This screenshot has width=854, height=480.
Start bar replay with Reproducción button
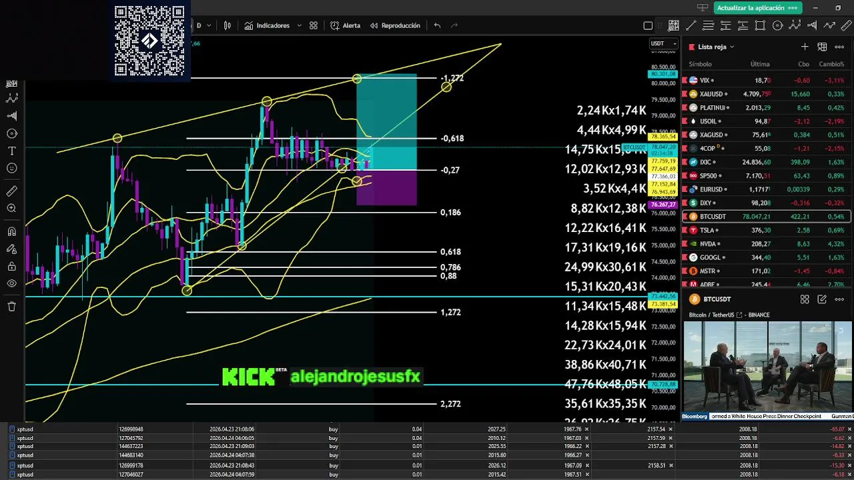394,25
